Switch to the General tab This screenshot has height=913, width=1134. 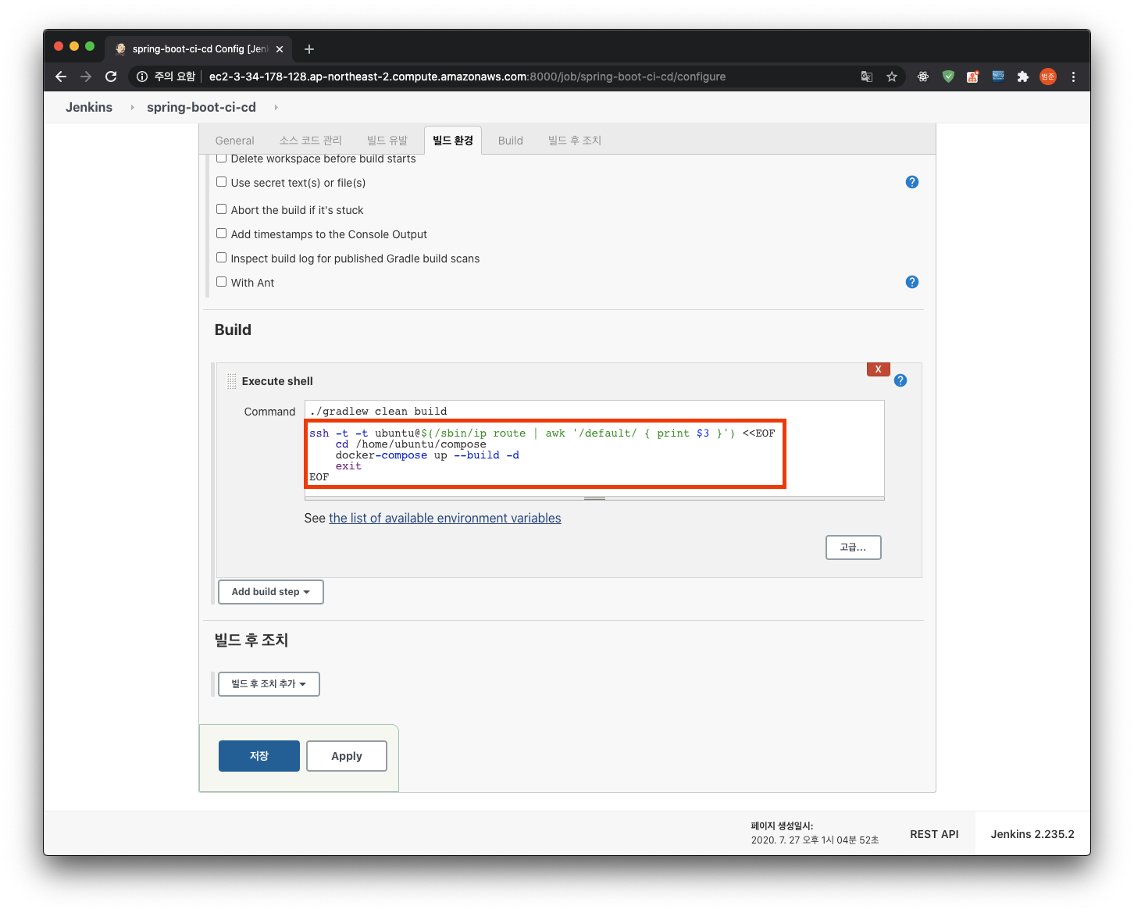tap(235, 141)
